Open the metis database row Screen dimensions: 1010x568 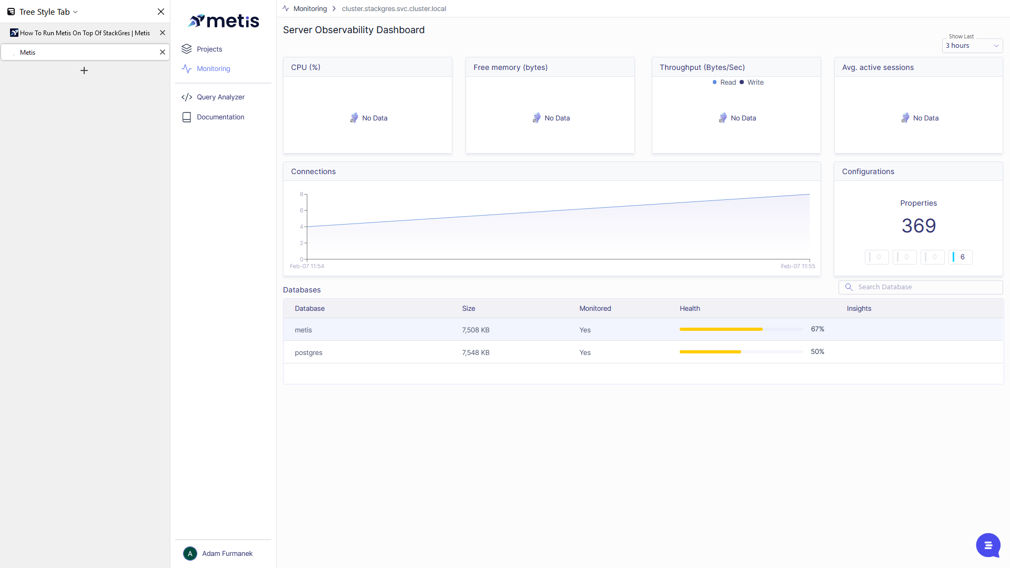pos(304,330)
